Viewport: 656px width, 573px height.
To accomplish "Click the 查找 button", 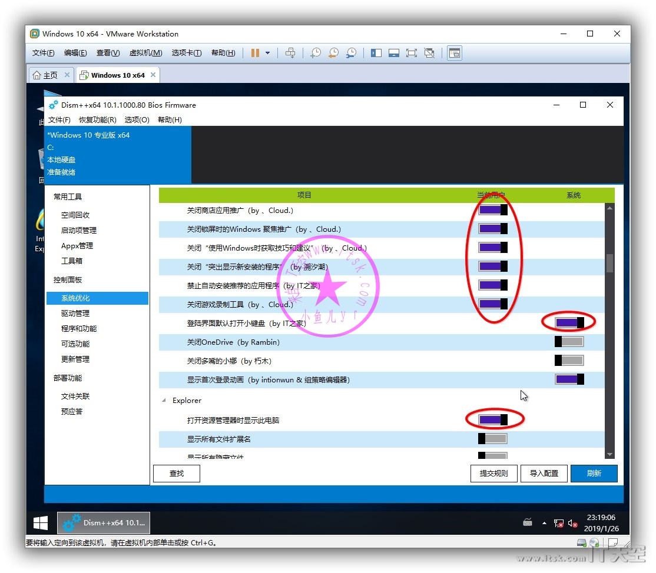I will pos(177,474).
